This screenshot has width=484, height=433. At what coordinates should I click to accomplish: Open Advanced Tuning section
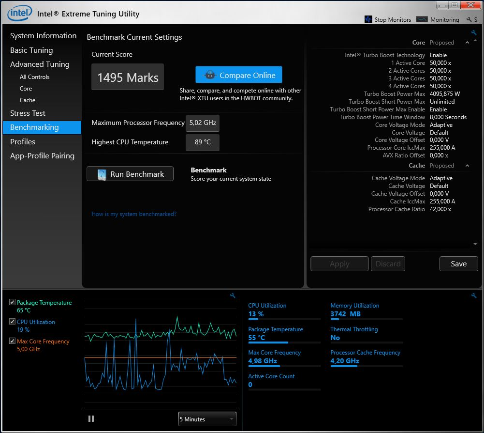coord(40,64)
